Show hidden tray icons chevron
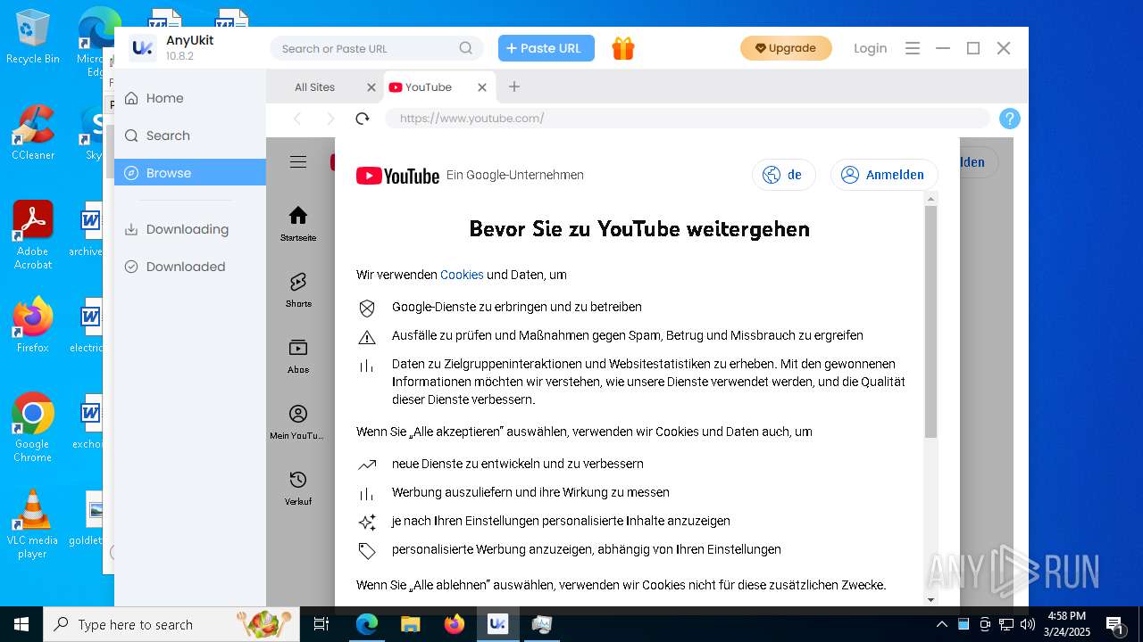Screen dimensions: 1143x642 click(941, 624)
